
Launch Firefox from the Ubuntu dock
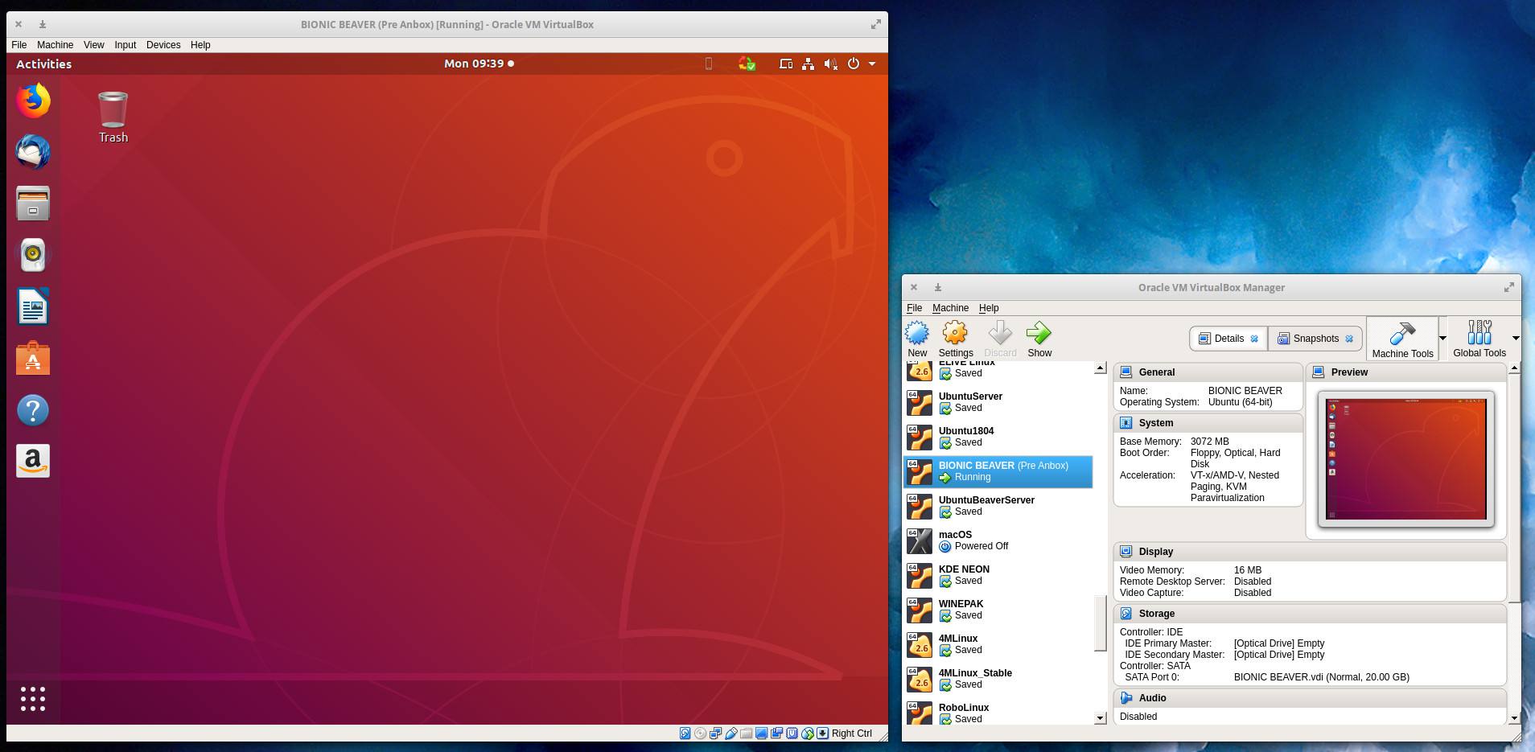click(x=33, y=101)
